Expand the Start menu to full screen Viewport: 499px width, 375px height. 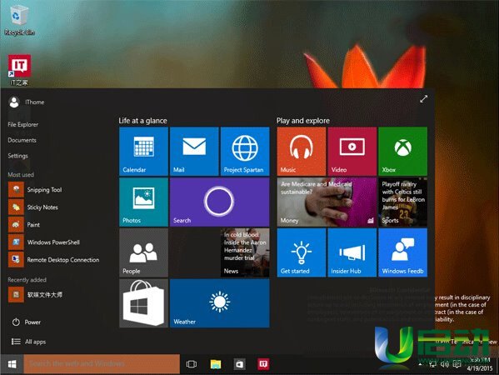tap(423, 99)
